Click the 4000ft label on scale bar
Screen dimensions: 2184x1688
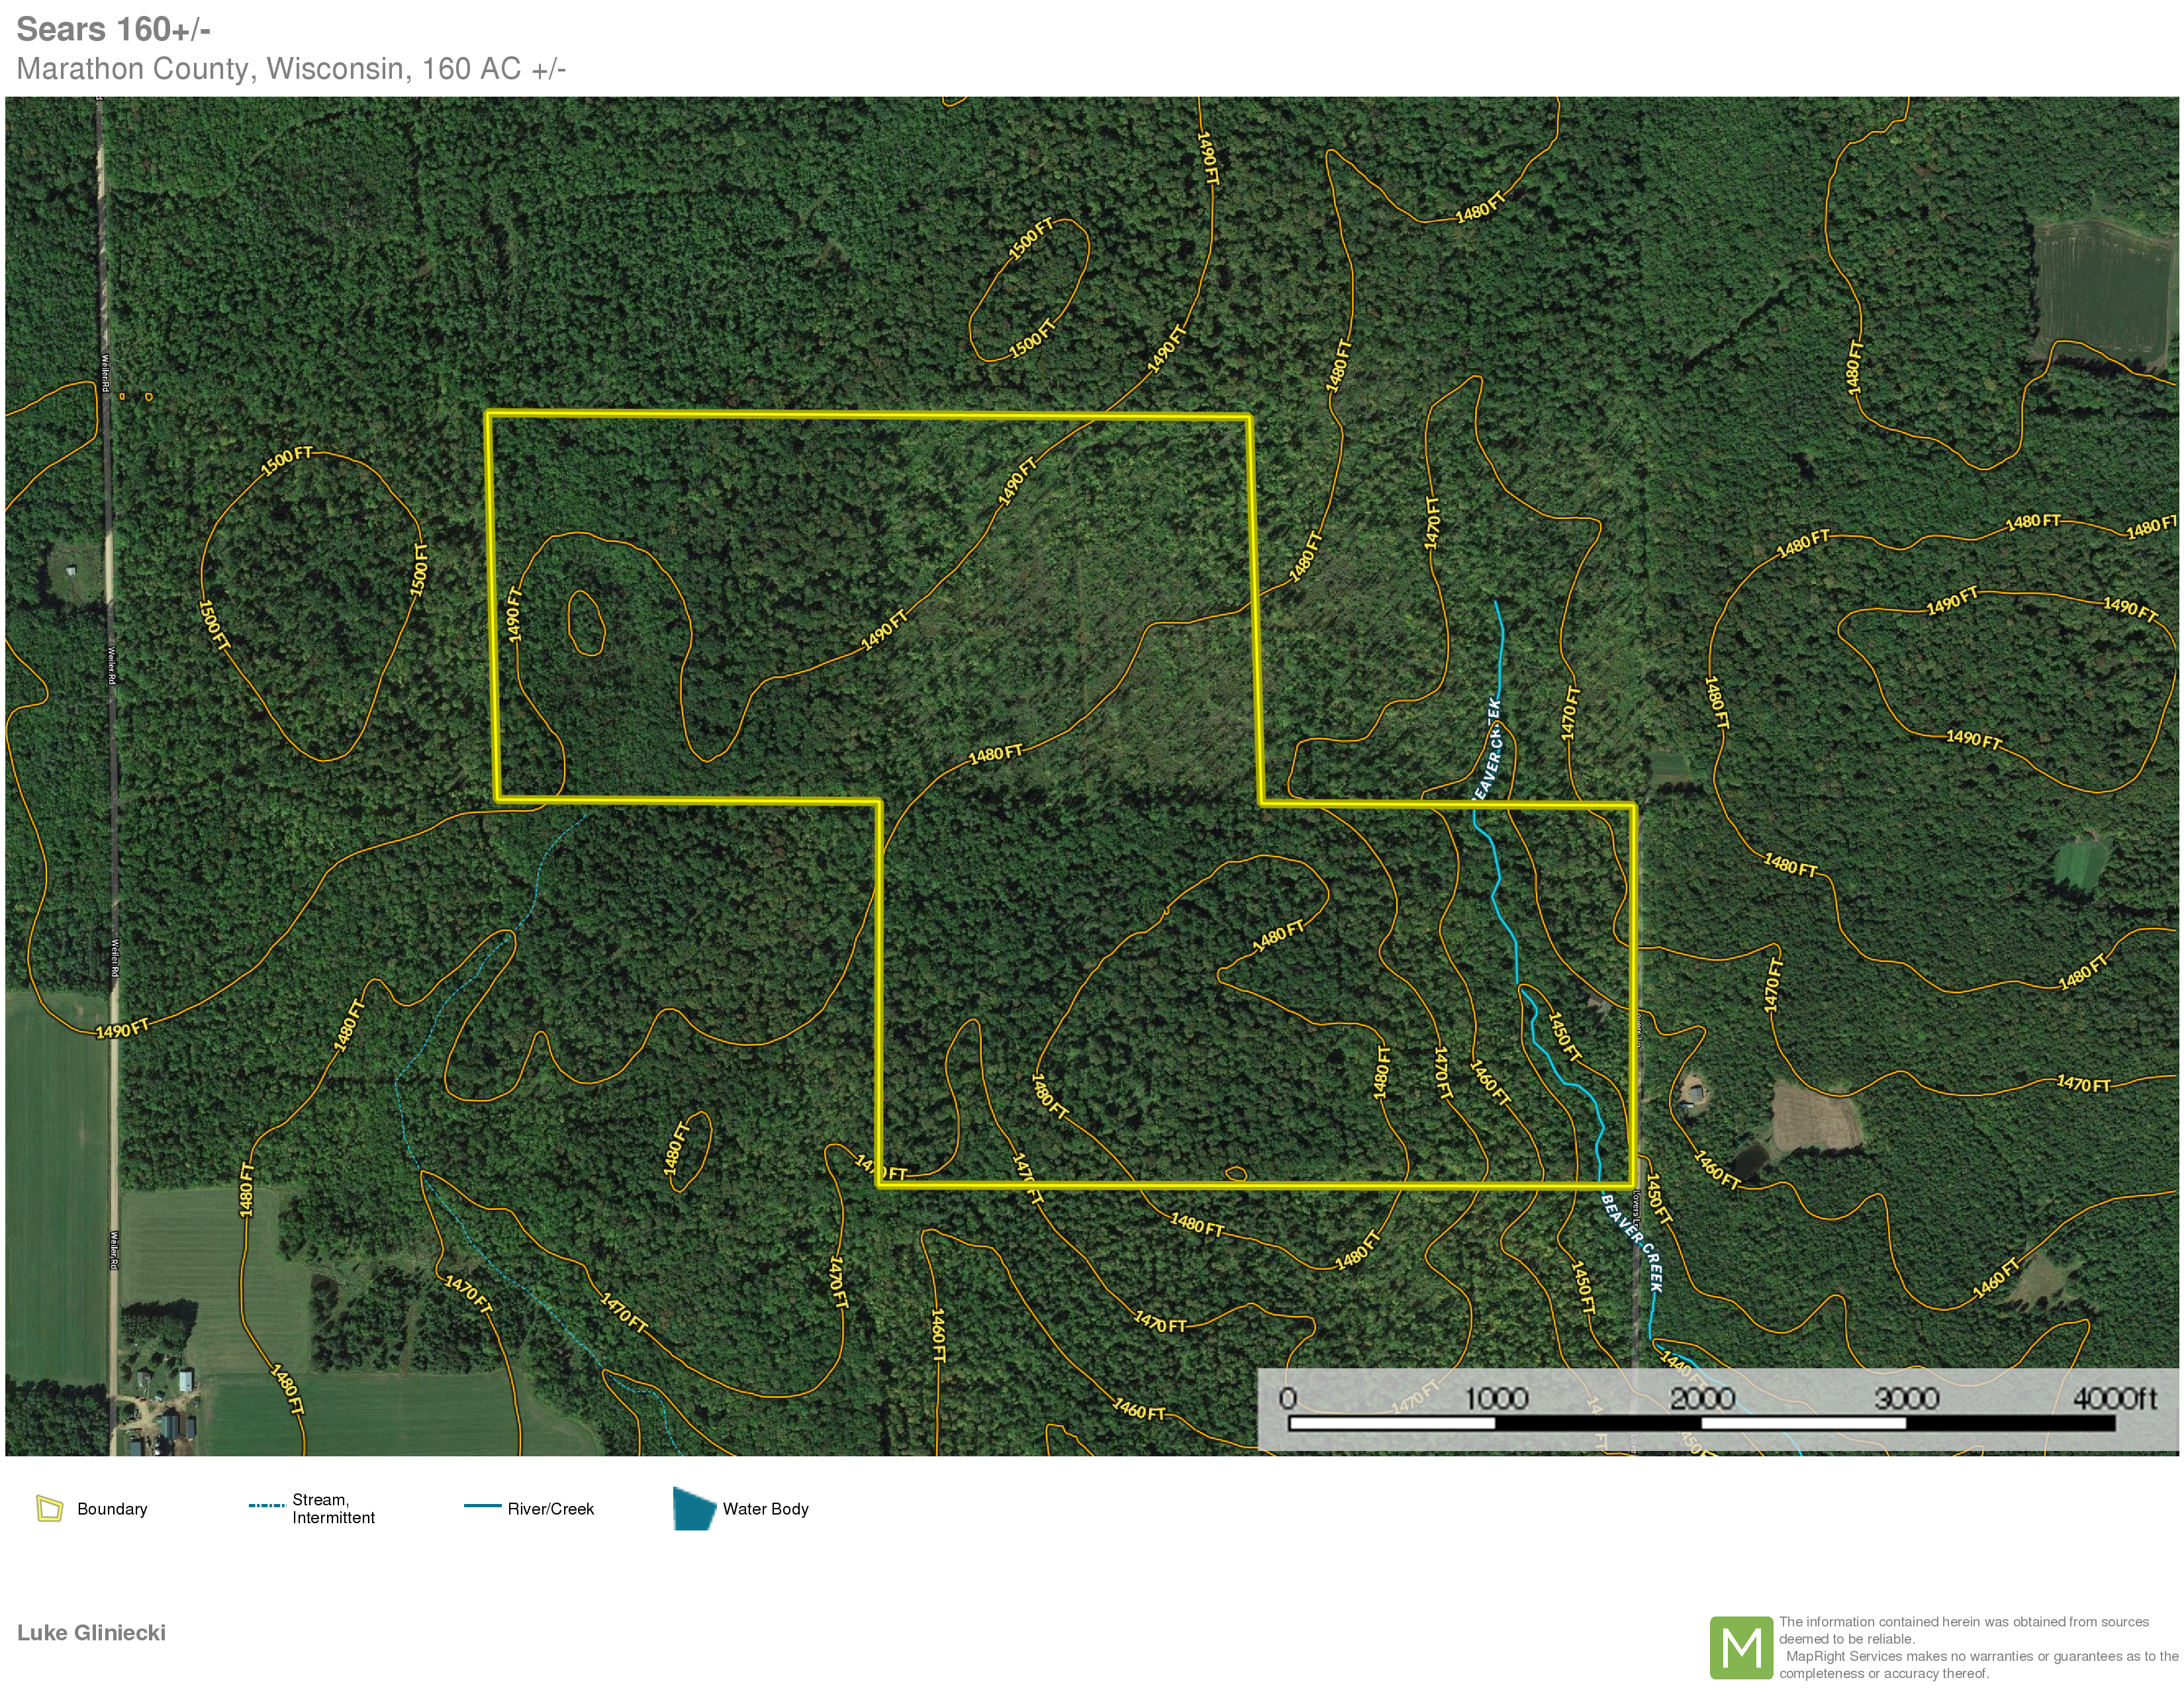[x=2114, y=1398]
